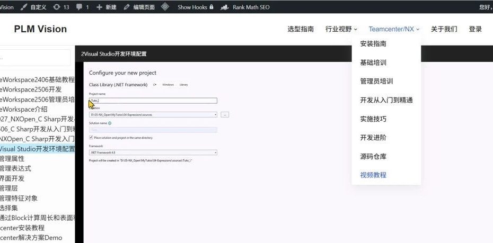Click the pencil Edit Page icon

pyautogui.click(x=127, y=7)
